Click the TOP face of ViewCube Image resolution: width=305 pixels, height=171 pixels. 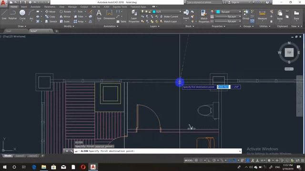(x=289, y=53)
